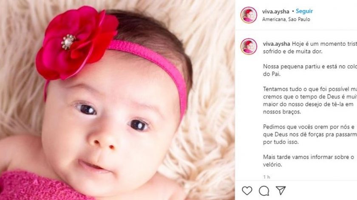Click the 'Nossa pequena partiu' paragraph

click(310, 70)
